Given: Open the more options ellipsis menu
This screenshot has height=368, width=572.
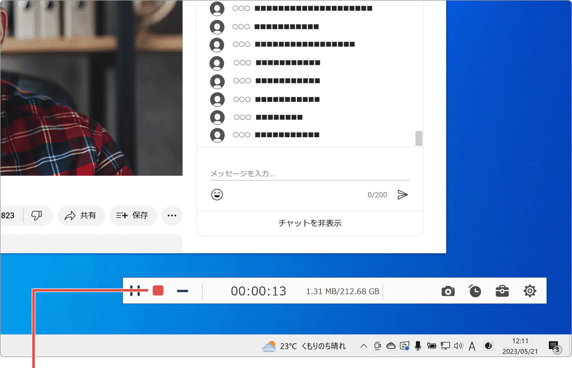Looking at the screenshot, I should (172, 215).
